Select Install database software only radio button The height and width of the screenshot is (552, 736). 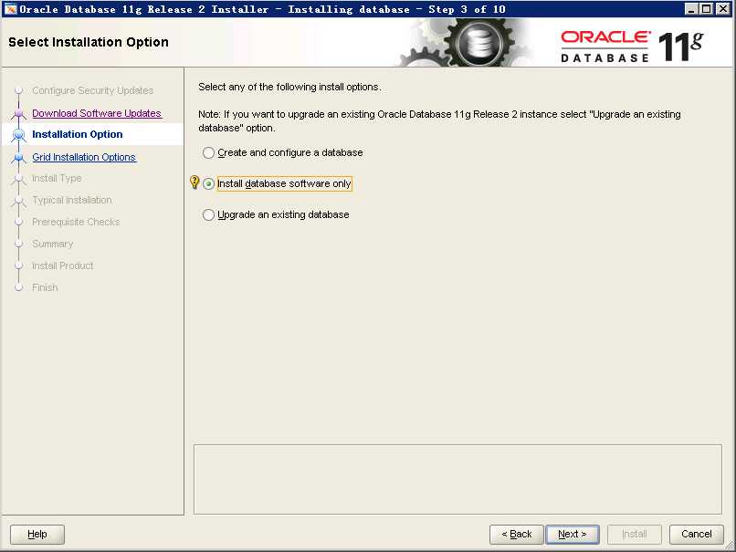coord(208,183)
